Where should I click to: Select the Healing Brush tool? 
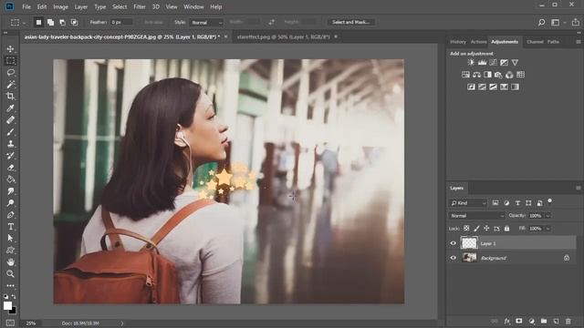click(x=10, y=120)
